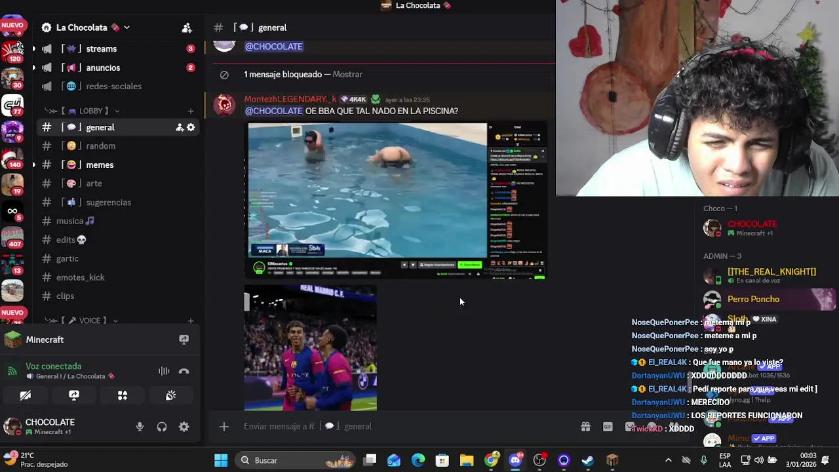Open Steam from taskbar
This screenshot has height=472, width=839.
click(x=588, y=460)
